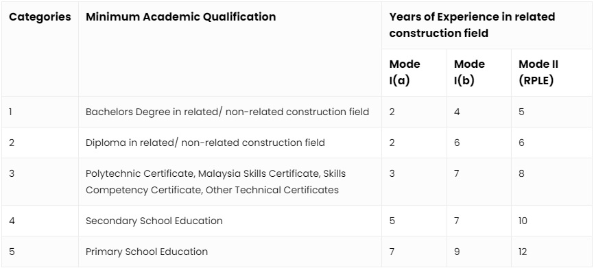The width and height of the screenshot is (594, 268).
Task: Select the Mode I(b) column header
Action: point(469,72)
